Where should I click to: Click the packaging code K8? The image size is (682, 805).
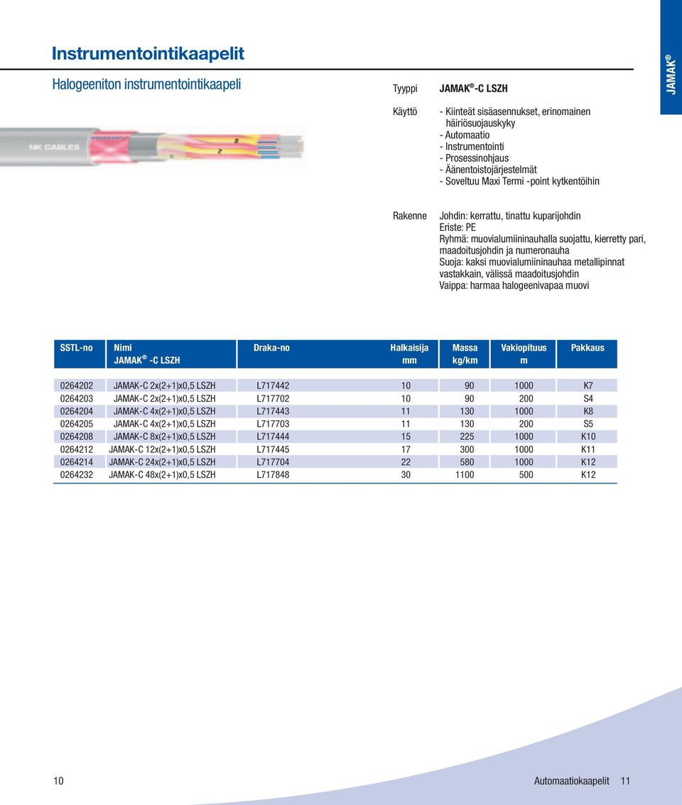[588, 411]
